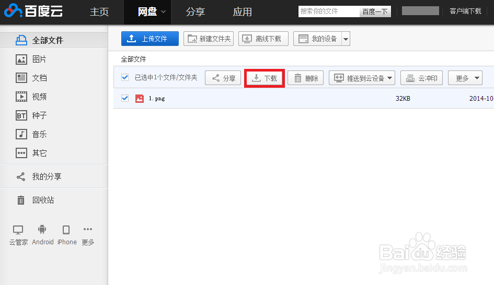
Task: Open 我的分享 share icon in sidebar
Action: click(x=21, y=177)
